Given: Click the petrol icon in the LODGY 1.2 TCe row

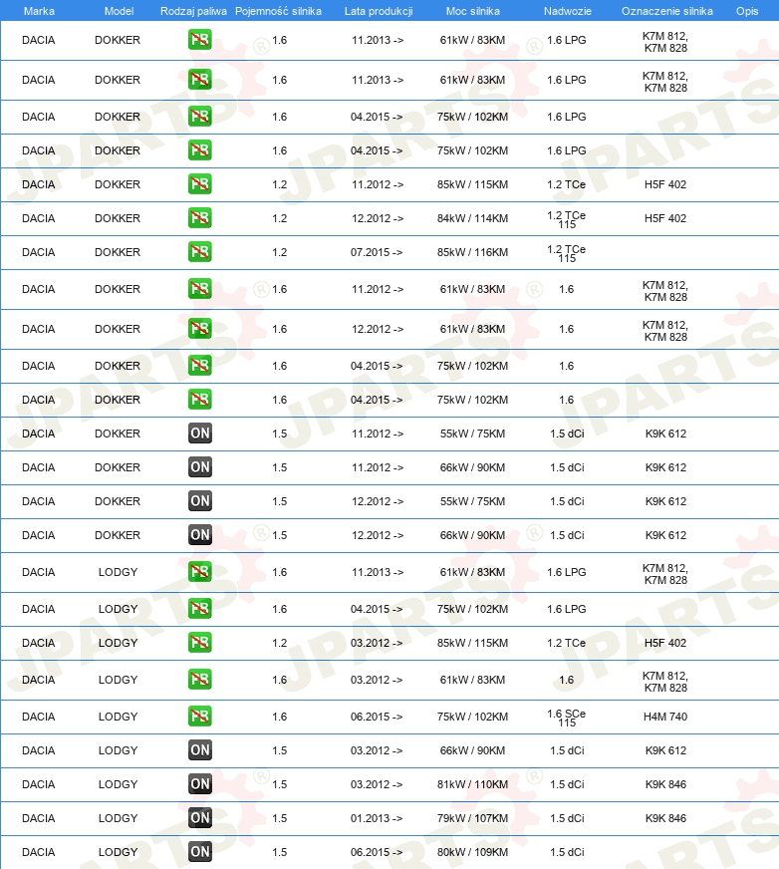Looking at the screenshot, I should 199,643.
